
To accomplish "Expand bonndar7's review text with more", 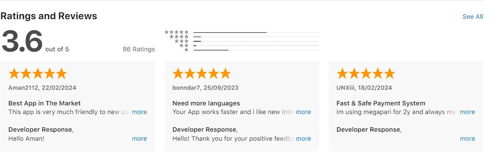I will (303, 112).
